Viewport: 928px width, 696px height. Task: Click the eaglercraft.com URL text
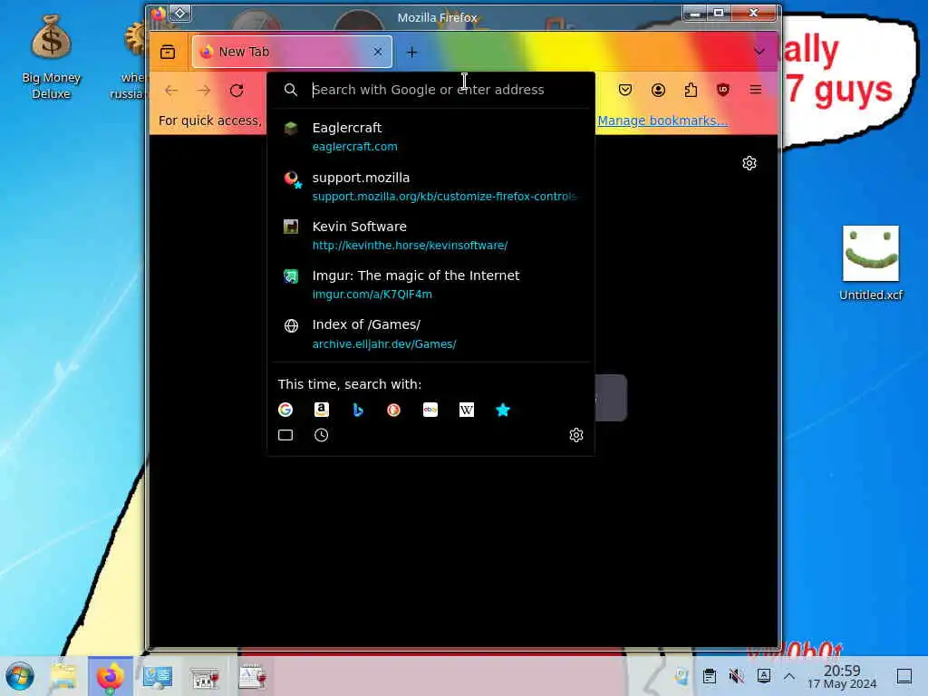[355, 147]
